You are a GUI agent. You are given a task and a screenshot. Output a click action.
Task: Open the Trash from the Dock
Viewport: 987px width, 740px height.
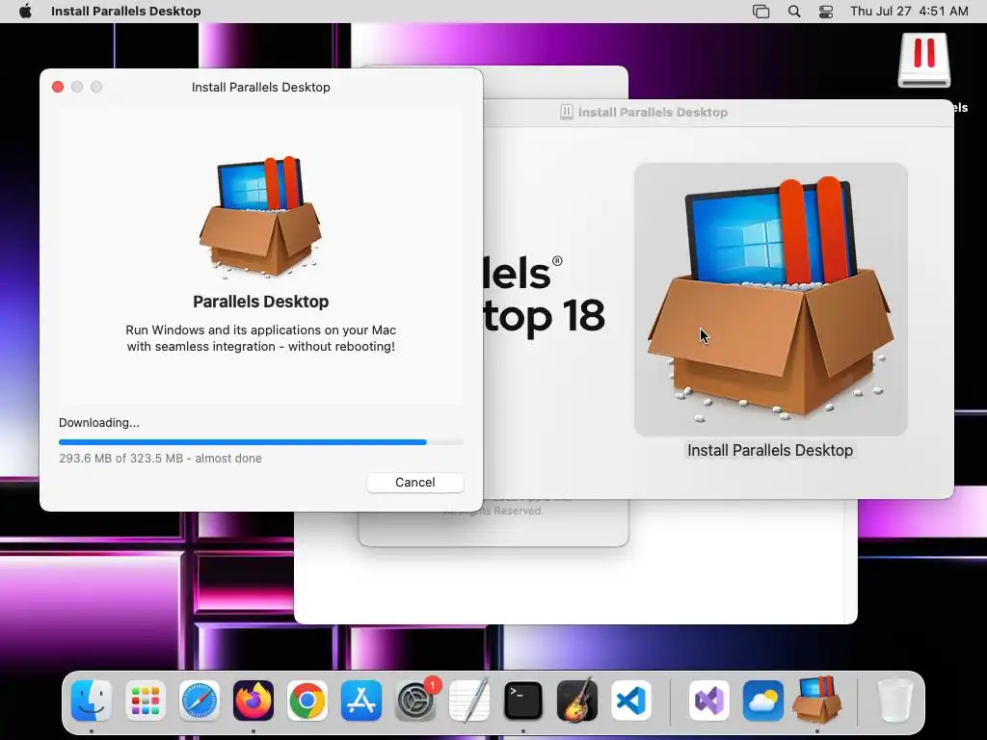[x=894, y=700]
